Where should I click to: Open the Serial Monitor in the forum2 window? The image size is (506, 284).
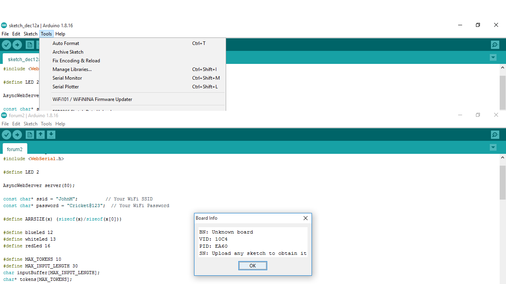[495, 135]
